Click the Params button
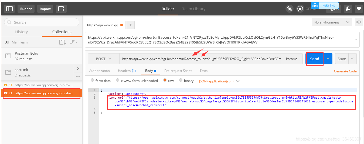 (292, 59)
